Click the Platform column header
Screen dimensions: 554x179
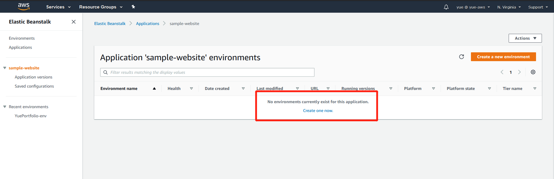[x=413, y=88]
